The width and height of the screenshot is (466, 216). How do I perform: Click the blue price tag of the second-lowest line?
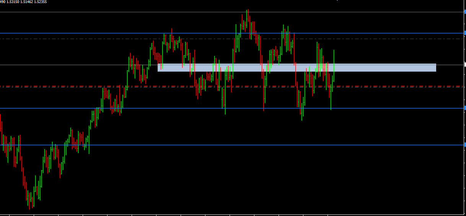[465, 108]
